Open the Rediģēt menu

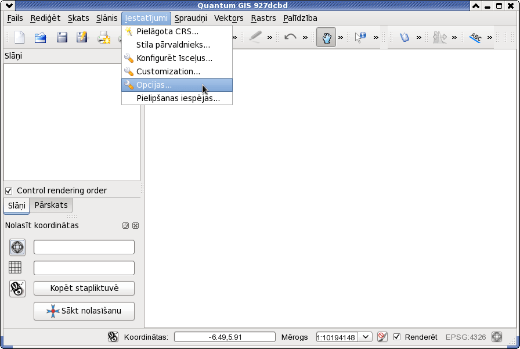(45, 18)
